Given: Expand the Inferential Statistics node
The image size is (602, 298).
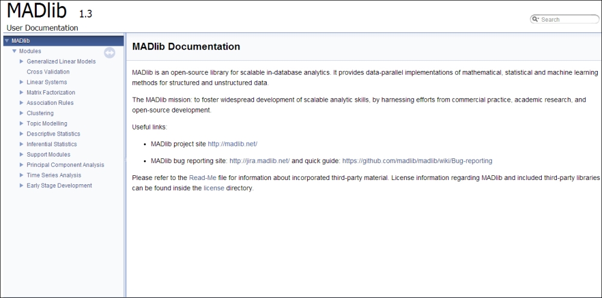Looking at the screenshot, I should [x=22, y=144].
